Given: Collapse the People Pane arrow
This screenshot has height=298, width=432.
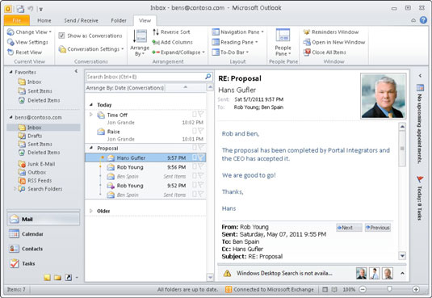Looking at the screenshot, I should tap(402, 273).
